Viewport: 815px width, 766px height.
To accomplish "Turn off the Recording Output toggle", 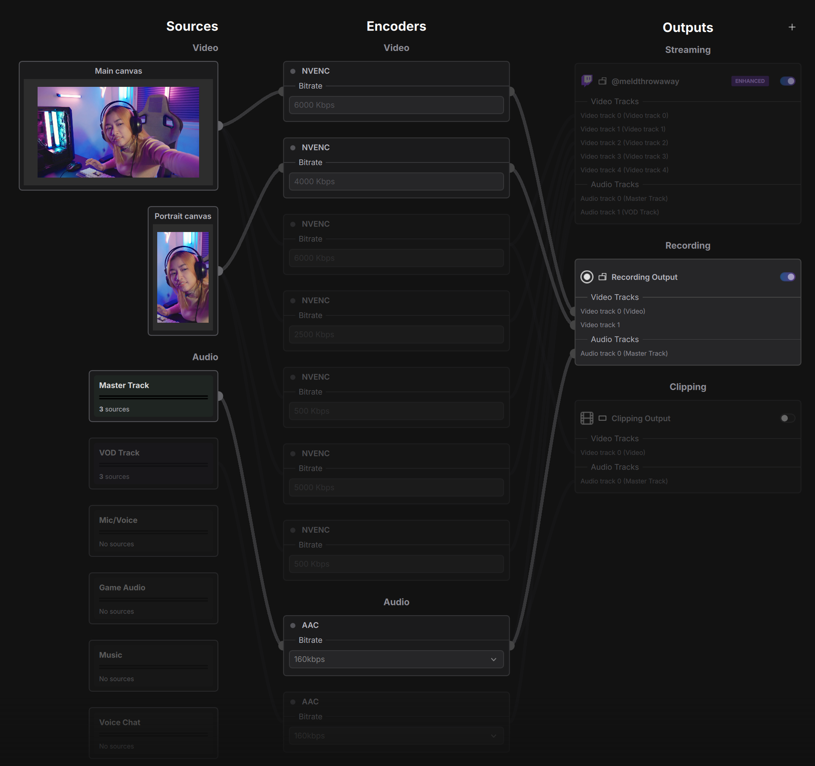I will (x=787, y=277).
